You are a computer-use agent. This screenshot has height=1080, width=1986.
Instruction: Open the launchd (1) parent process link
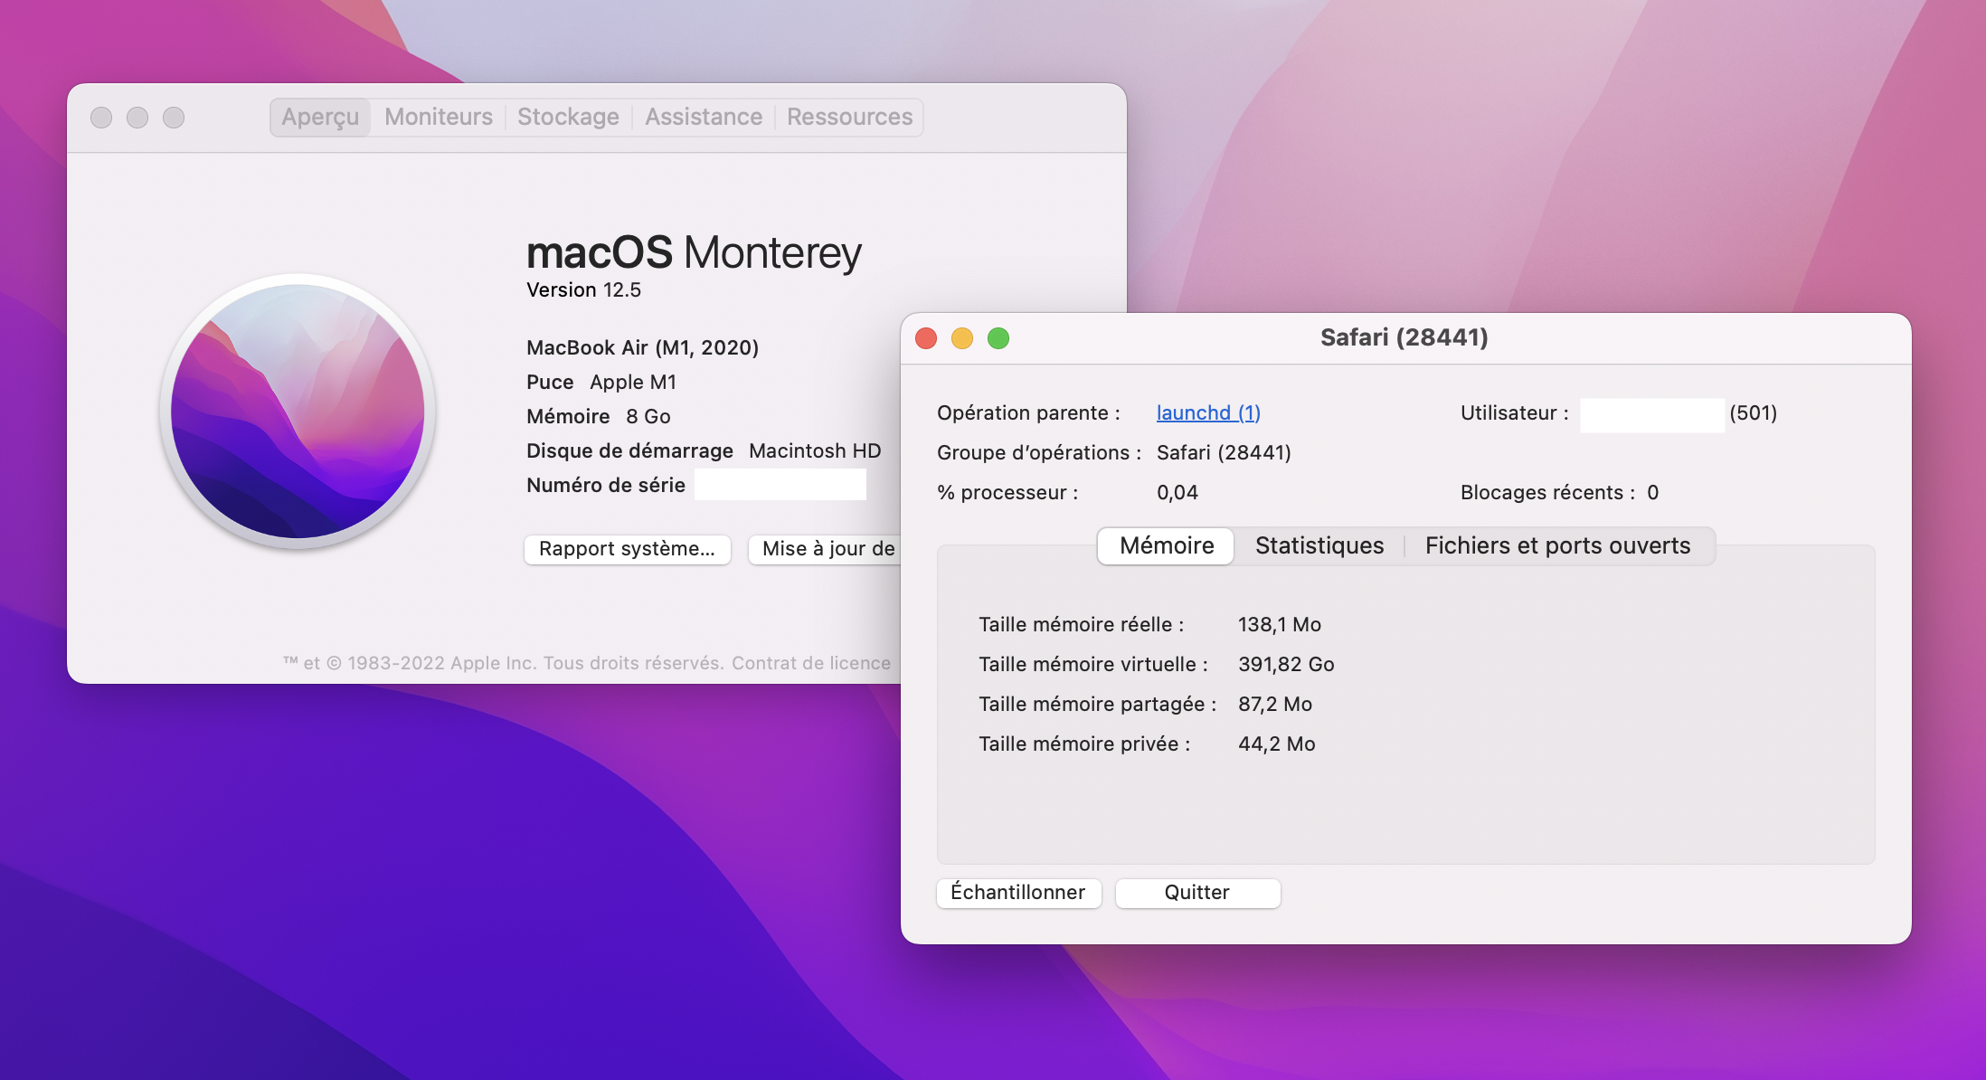tap(1208, 413)
